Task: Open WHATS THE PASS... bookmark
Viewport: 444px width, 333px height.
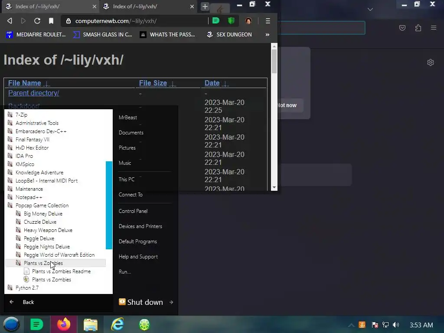Action: (x=167, y=35)
